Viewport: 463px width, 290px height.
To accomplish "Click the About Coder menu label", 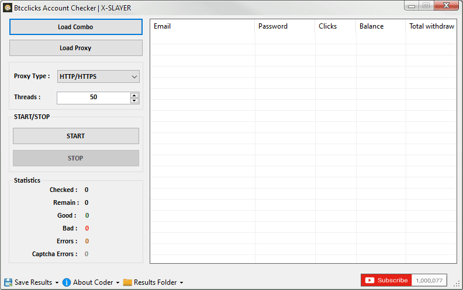I will [x=93, y=282].
